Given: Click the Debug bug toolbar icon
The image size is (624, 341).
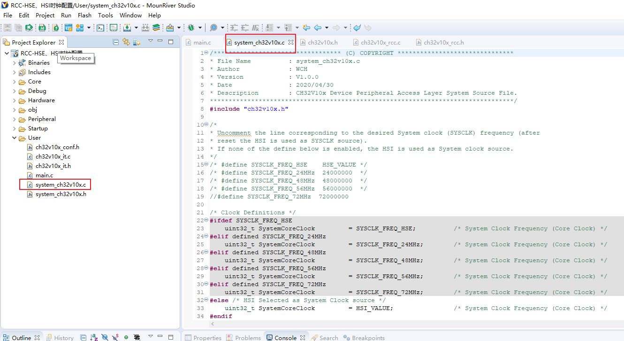Looking at the screenshot, I should [x=191, y=28].
